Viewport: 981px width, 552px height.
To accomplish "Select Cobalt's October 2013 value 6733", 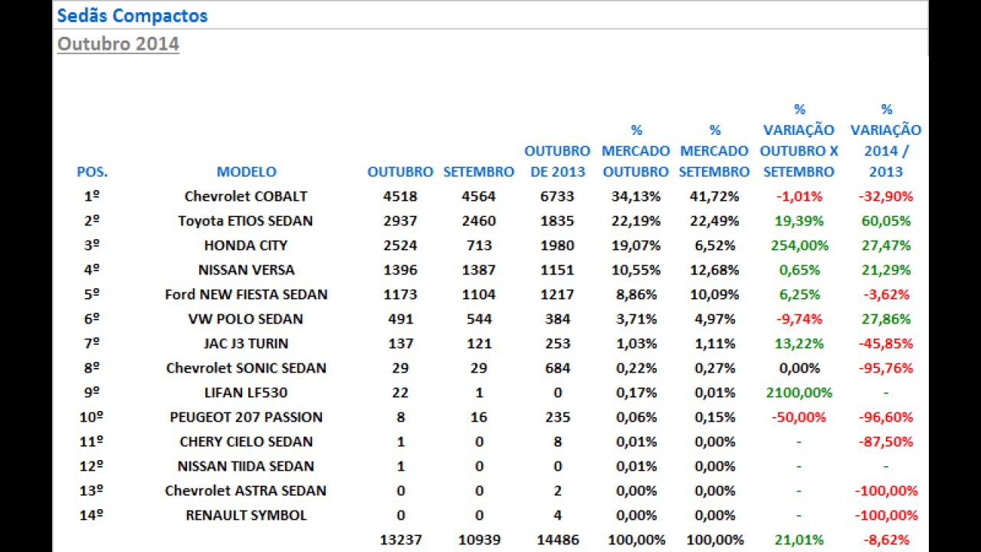I will click(x=557, y=196).
